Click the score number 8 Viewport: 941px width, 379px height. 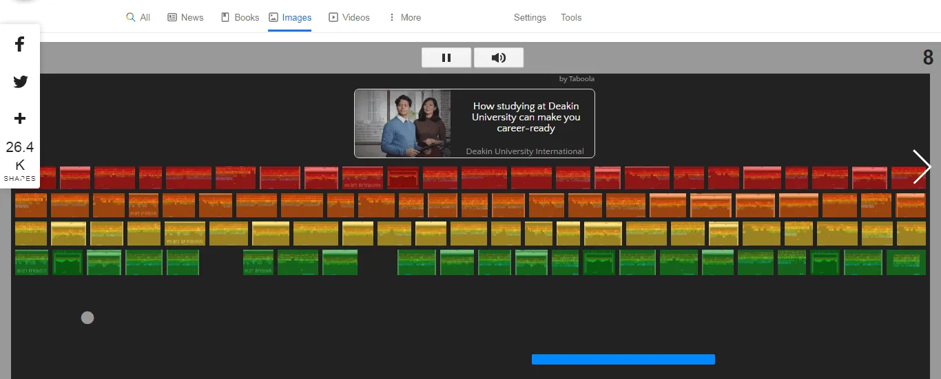click(928, 57)
